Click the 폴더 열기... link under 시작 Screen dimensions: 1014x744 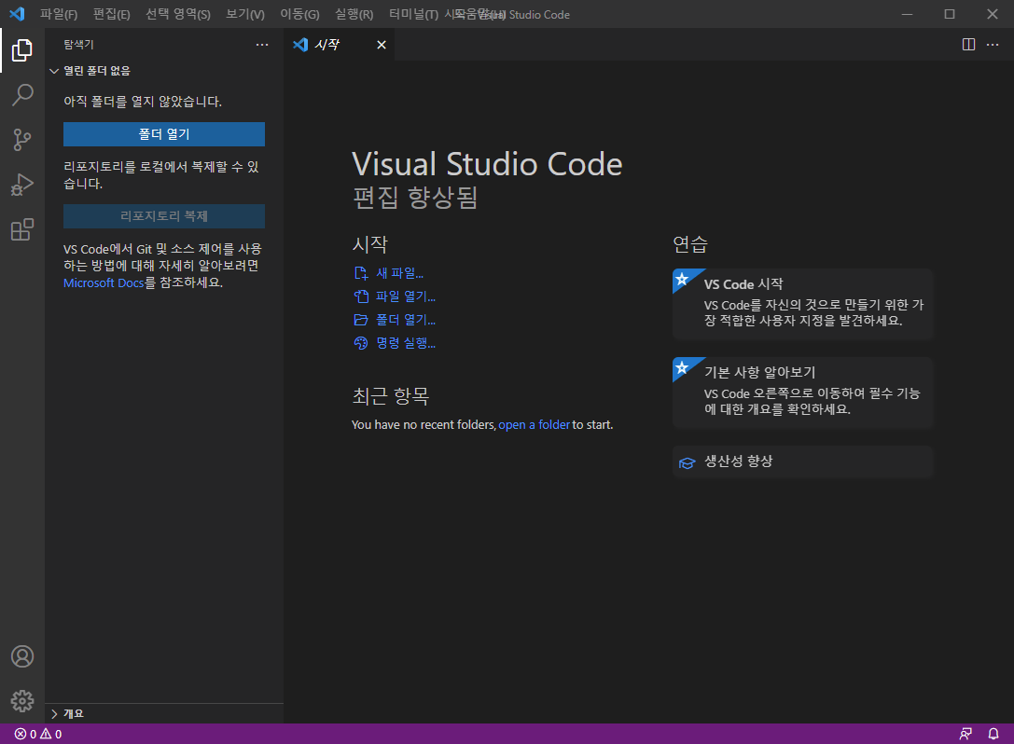(406, 320)
